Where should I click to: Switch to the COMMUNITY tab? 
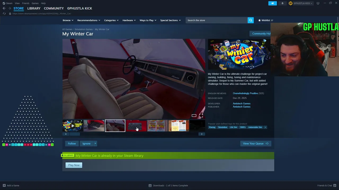(x=54, y=8)
